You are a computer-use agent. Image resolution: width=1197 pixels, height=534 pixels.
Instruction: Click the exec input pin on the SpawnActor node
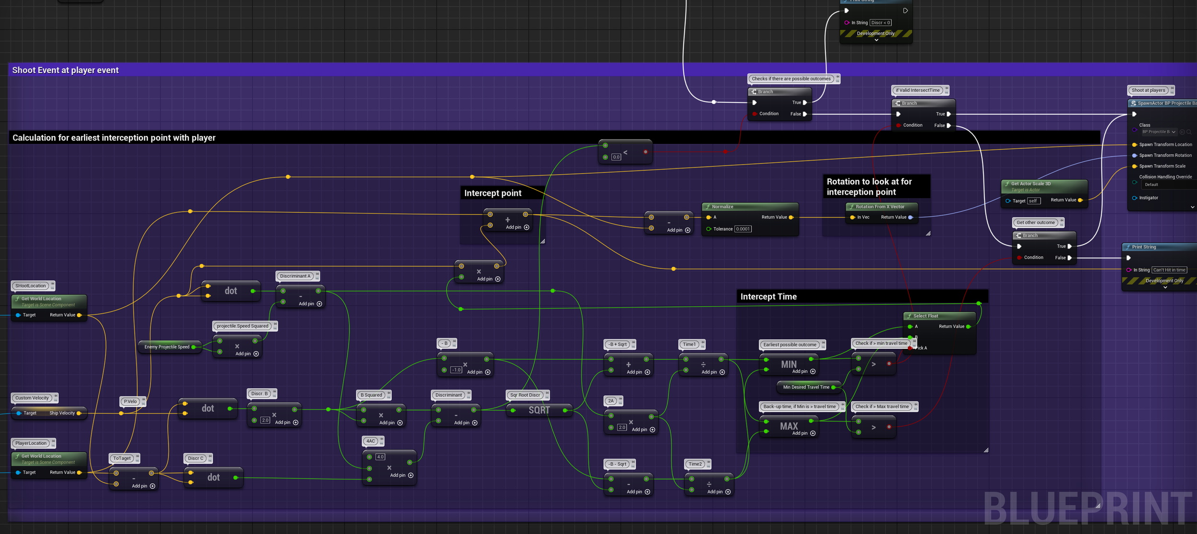(x=1134, y=114)
